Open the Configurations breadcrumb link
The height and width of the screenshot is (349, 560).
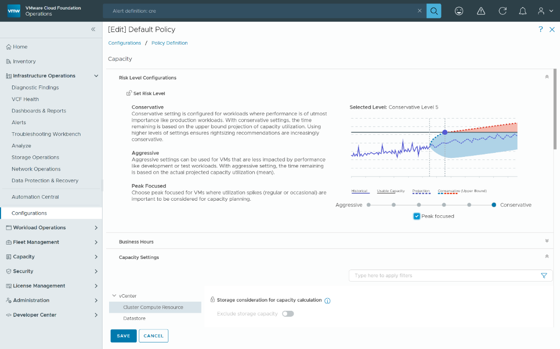pos(124,43)
